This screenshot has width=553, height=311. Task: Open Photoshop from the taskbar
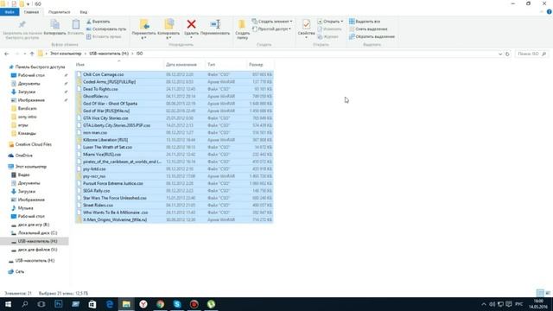[59, 304]
